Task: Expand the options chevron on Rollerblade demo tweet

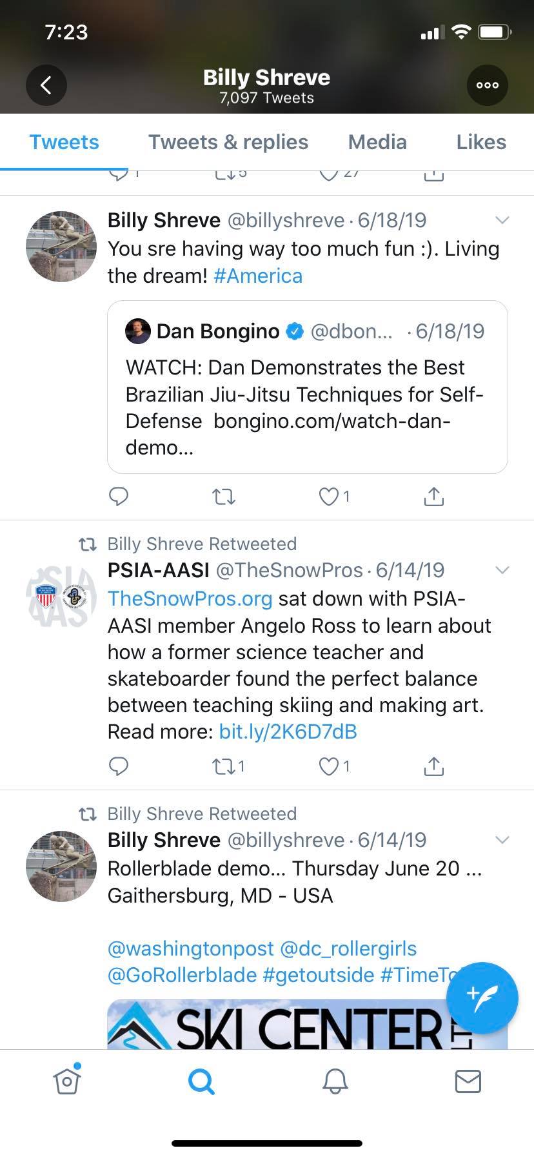Action: [502, 840]
